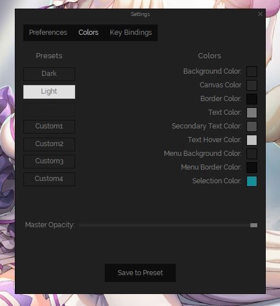Click the Canvas Color label text

coord(220,85)
